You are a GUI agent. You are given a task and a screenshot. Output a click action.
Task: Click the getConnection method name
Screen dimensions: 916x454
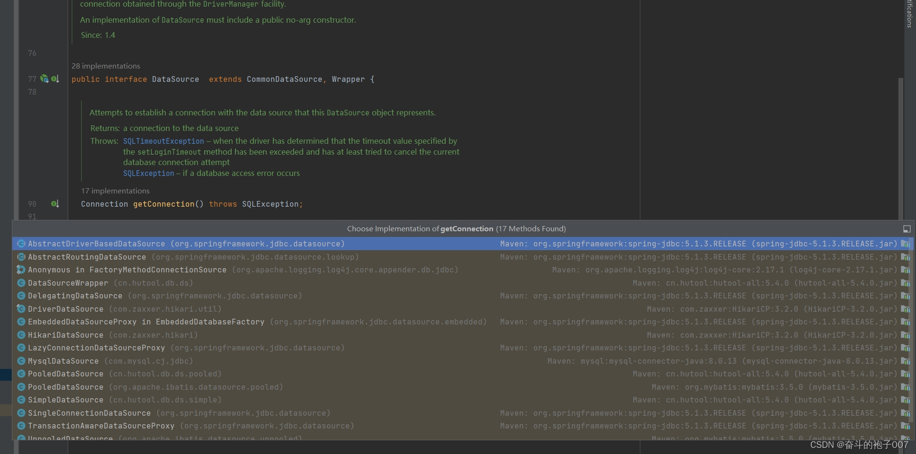163,204
